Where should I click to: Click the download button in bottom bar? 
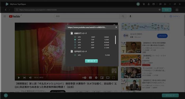(x=170, y=96)
